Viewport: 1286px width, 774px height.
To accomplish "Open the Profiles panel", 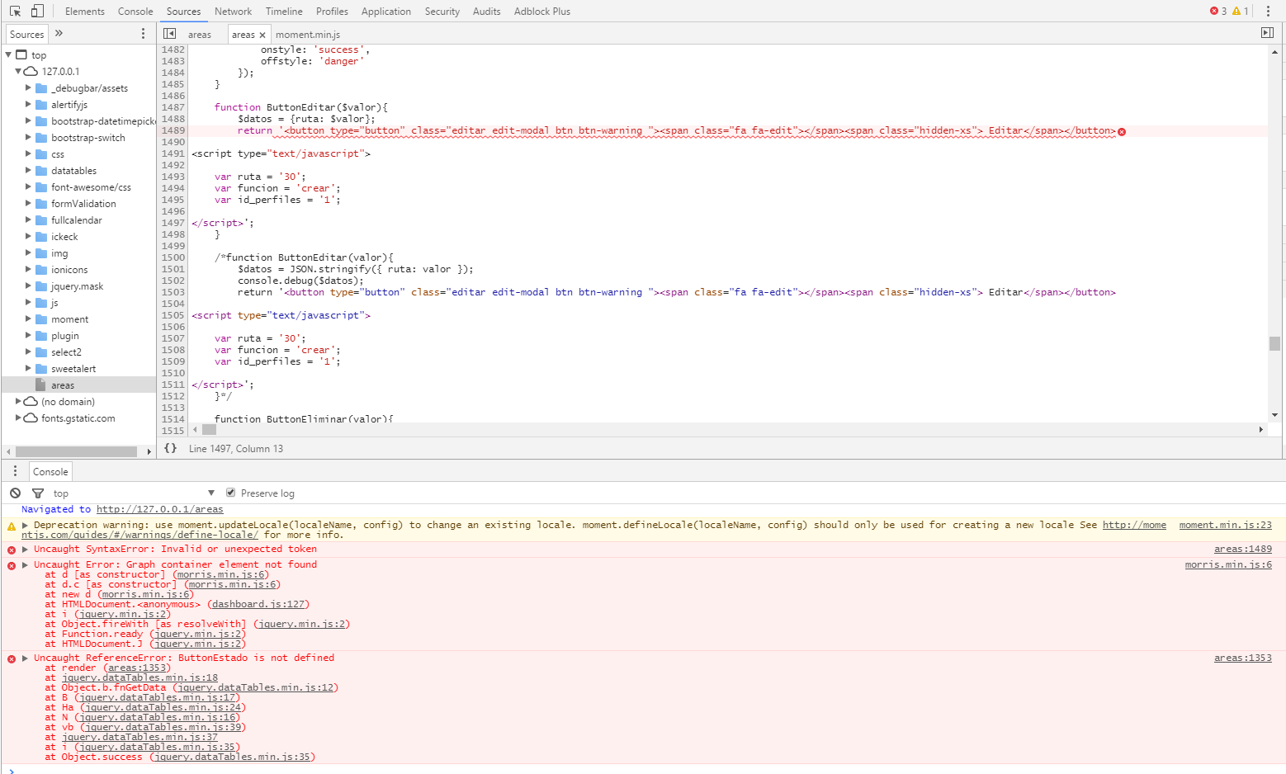I will 332,12.
